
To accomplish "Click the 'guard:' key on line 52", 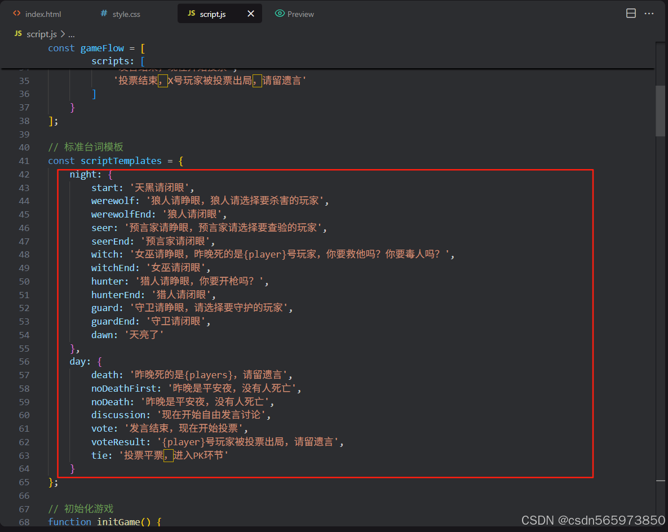I will tap(107, 308).
